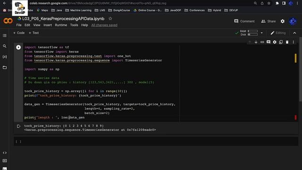
Task: Open Colab settings gear
Action: tap(283, 21)
